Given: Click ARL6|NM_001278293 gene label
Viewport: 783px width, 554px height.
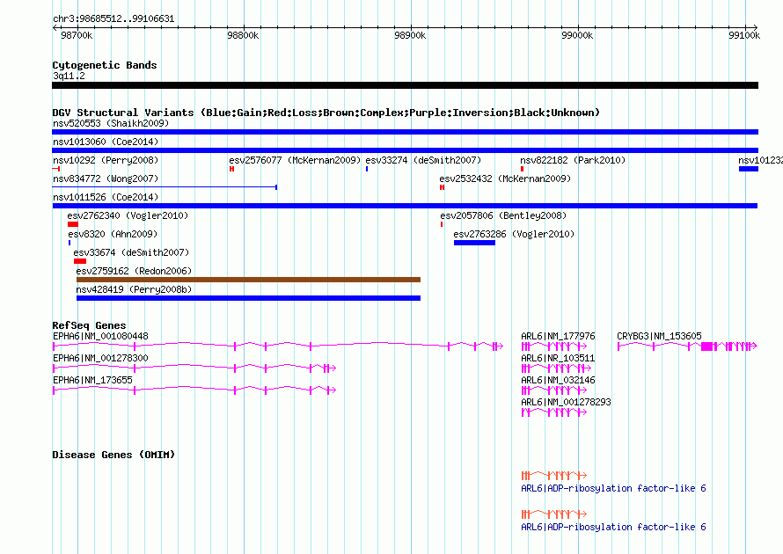Looking at the screenshot, I should pyautogui.click(x=566, y=402).
